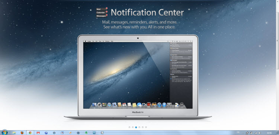Select the first carousel pagination dot
Viewport: 279px width, 135px height.
pos(129,127)
